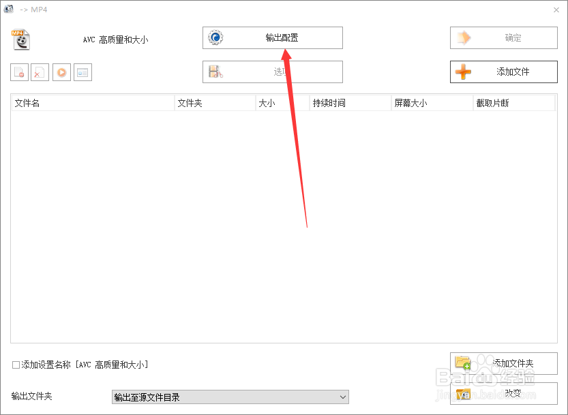Close the MP4 dialog window
Image resolution: width=568 pixels, height=415 pixels.
(x=556, y=10)
